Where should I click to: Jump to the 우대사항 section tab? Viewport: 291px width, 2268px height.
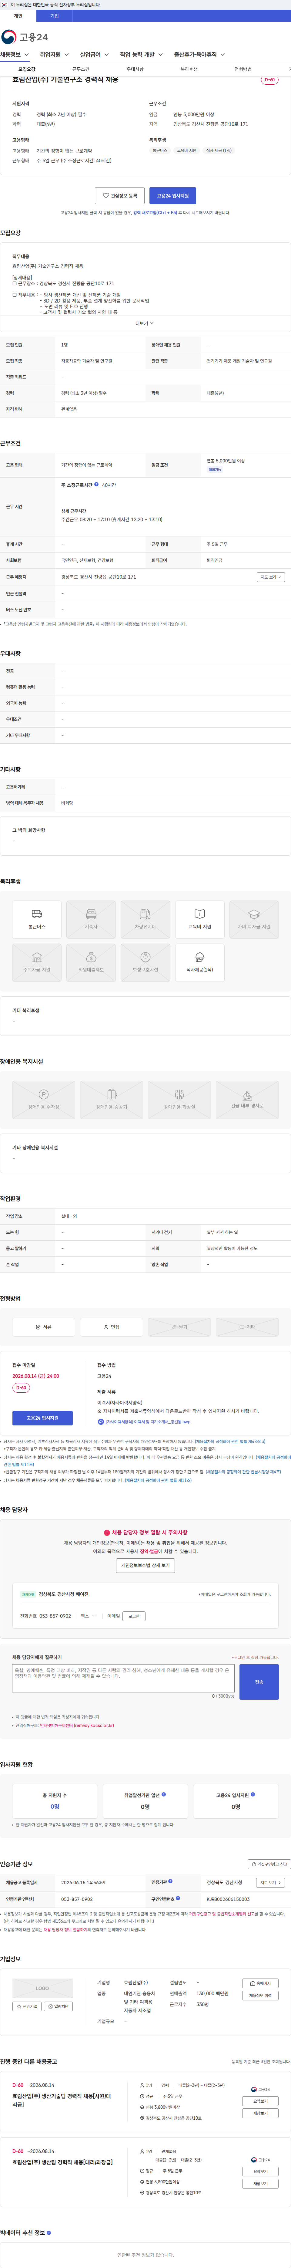tap(135, 69)
